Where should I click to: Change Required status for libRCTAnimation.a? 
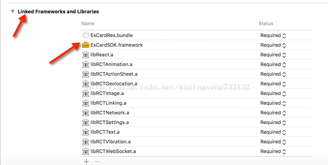pyautogui.click(x=273, y=64)
